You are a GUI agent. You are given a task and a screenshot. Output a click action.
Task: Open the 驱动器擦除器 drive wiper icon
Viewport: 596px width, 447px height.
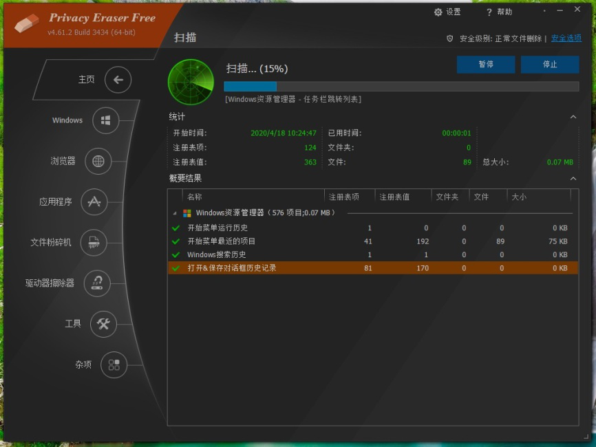97,283
